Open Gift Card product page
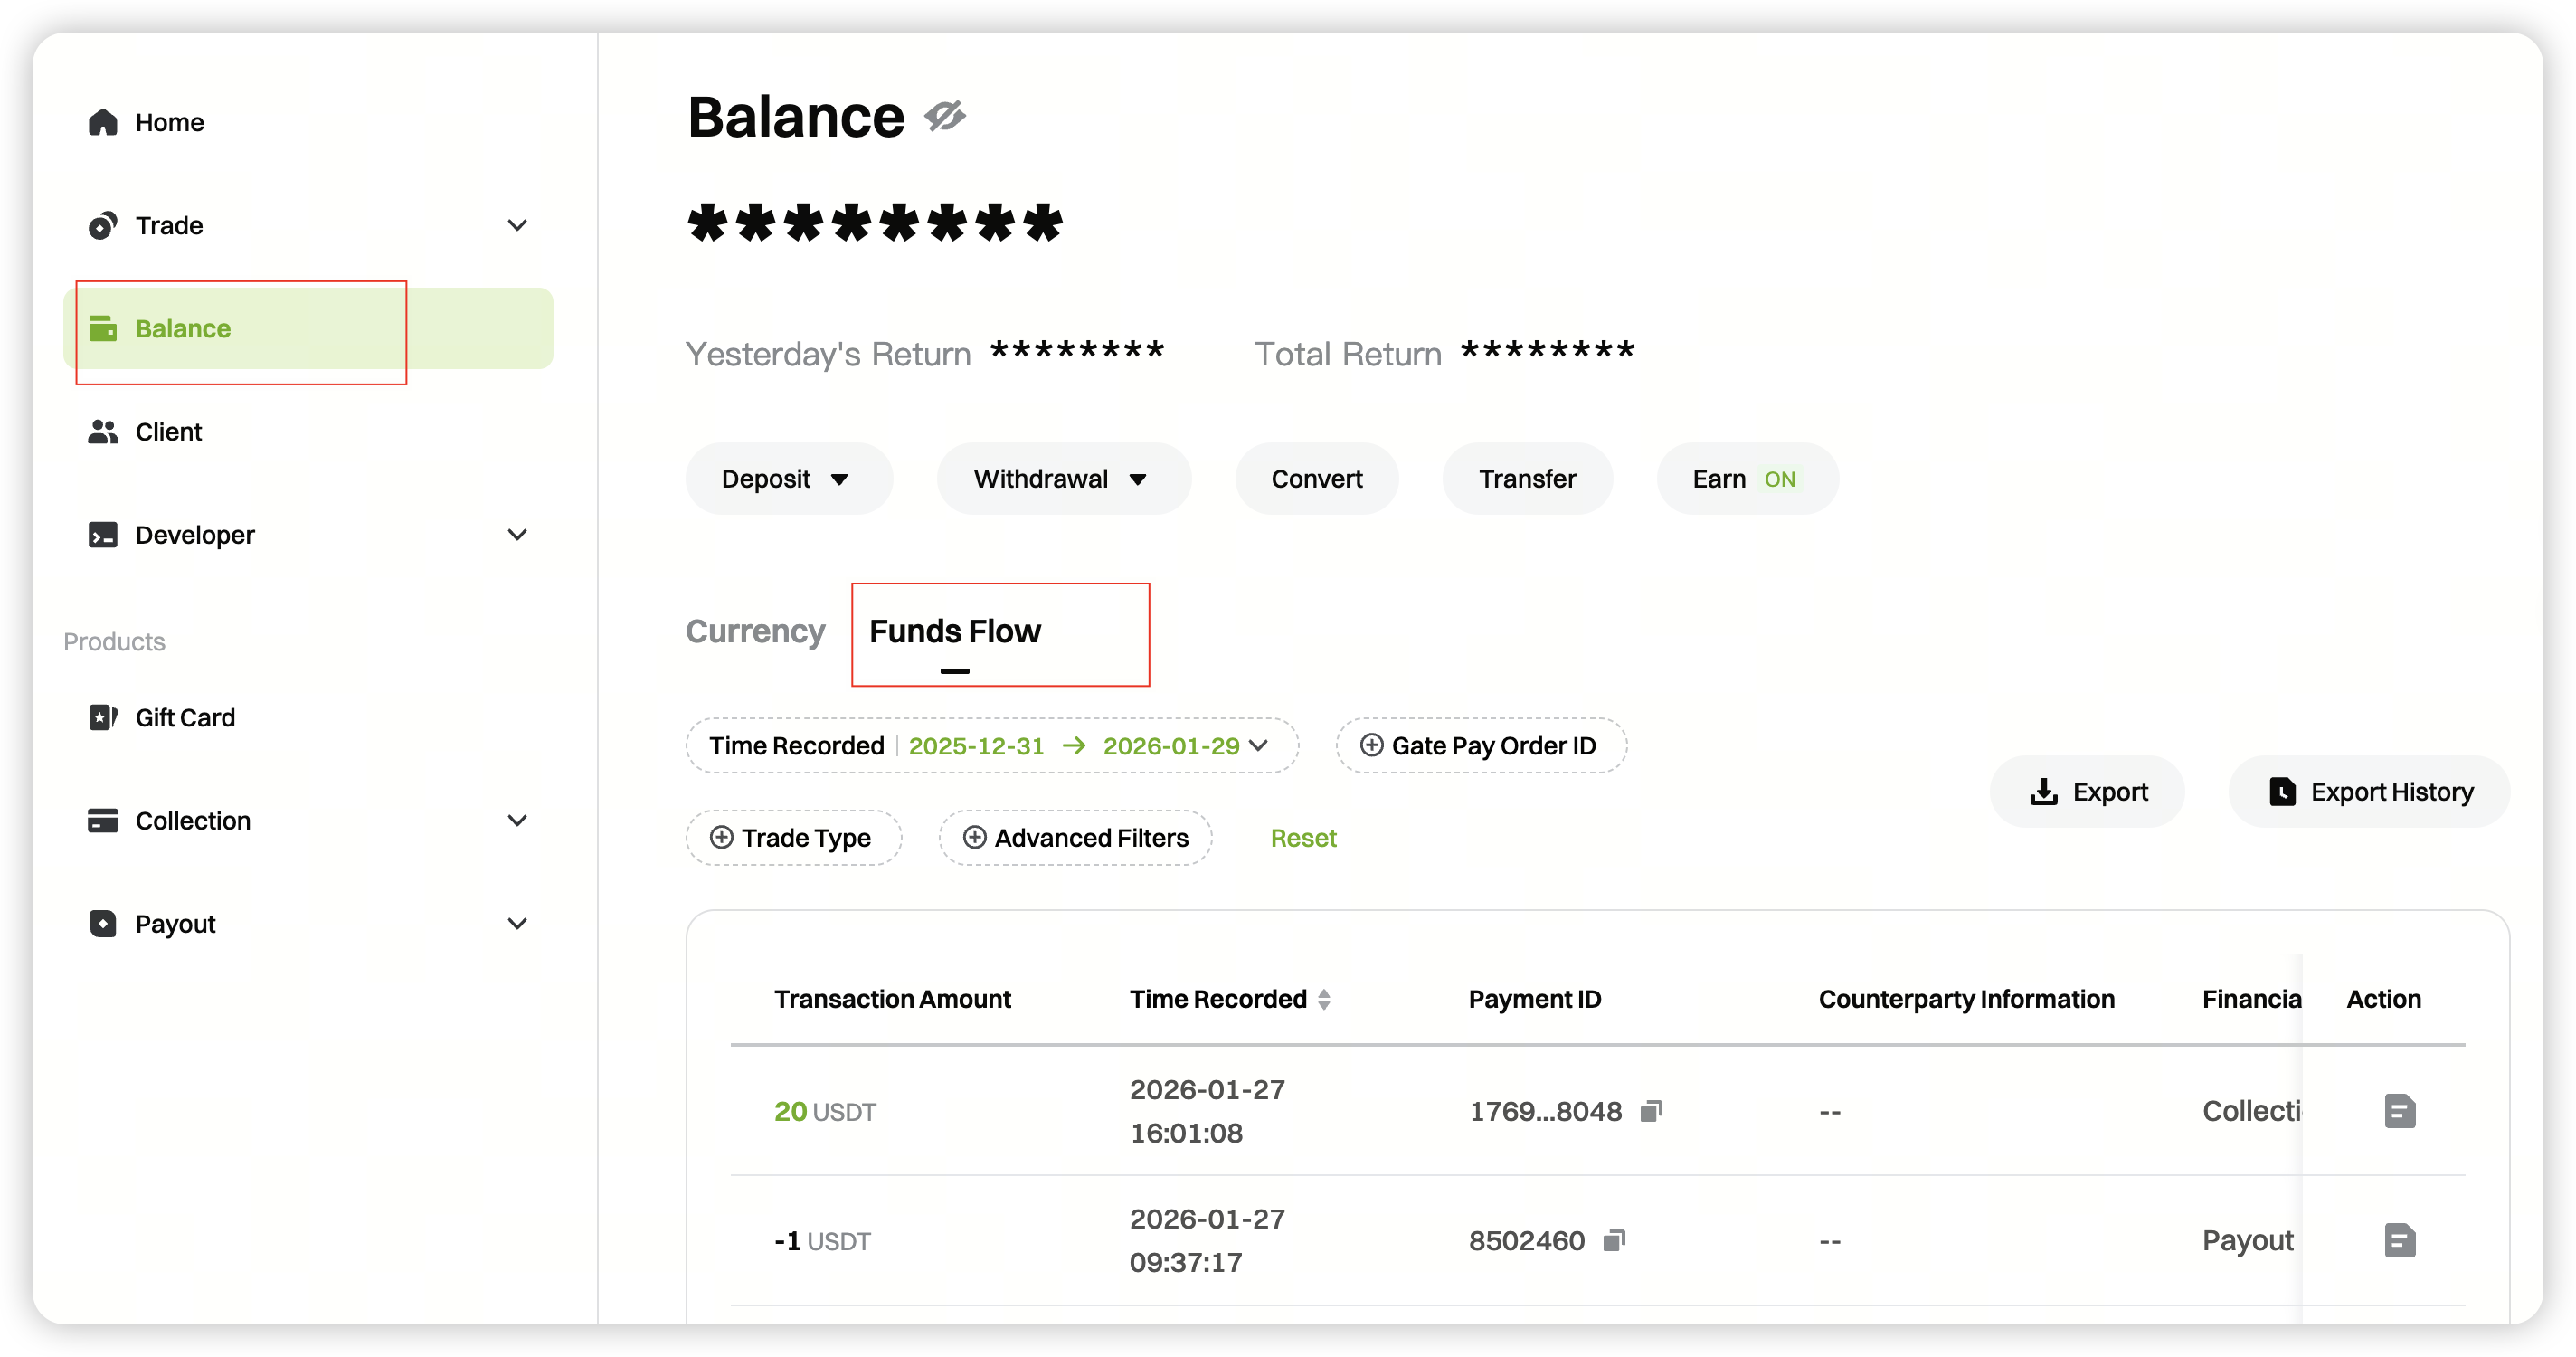 point(185,718)
